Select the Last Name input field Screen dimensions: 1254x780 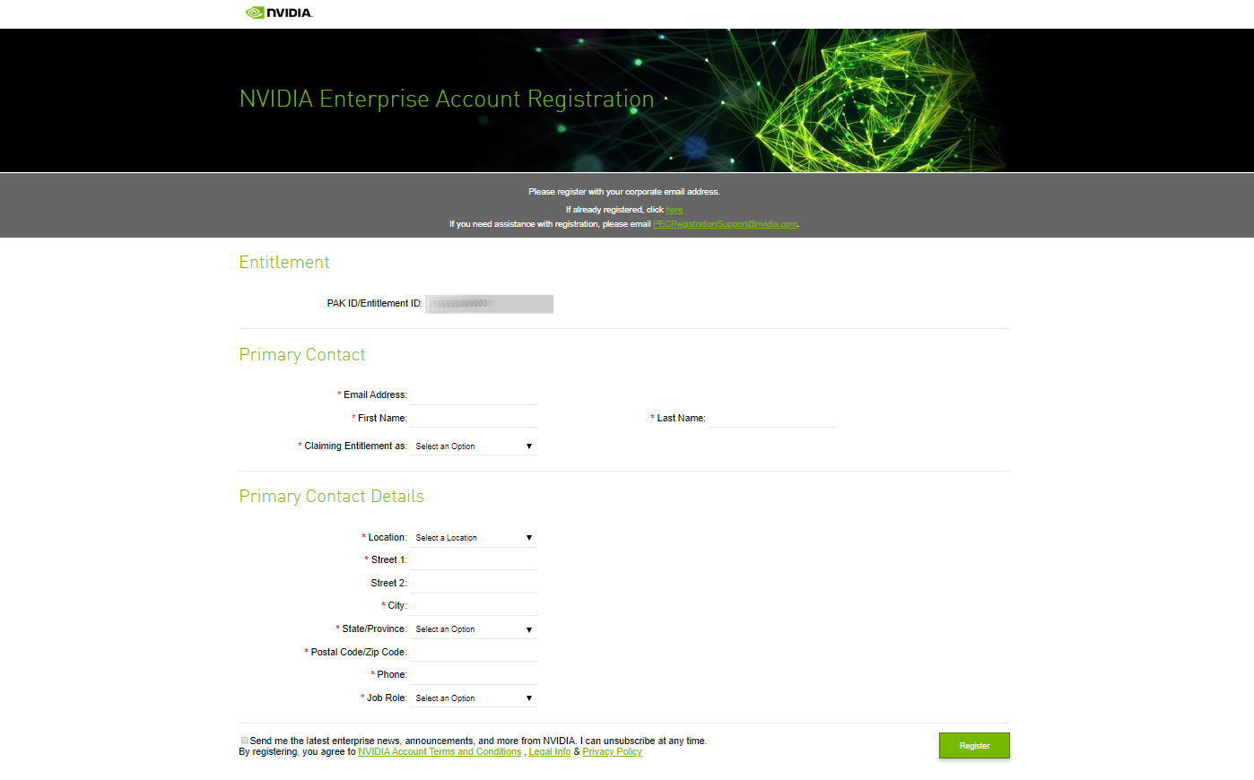click(772, 418)
